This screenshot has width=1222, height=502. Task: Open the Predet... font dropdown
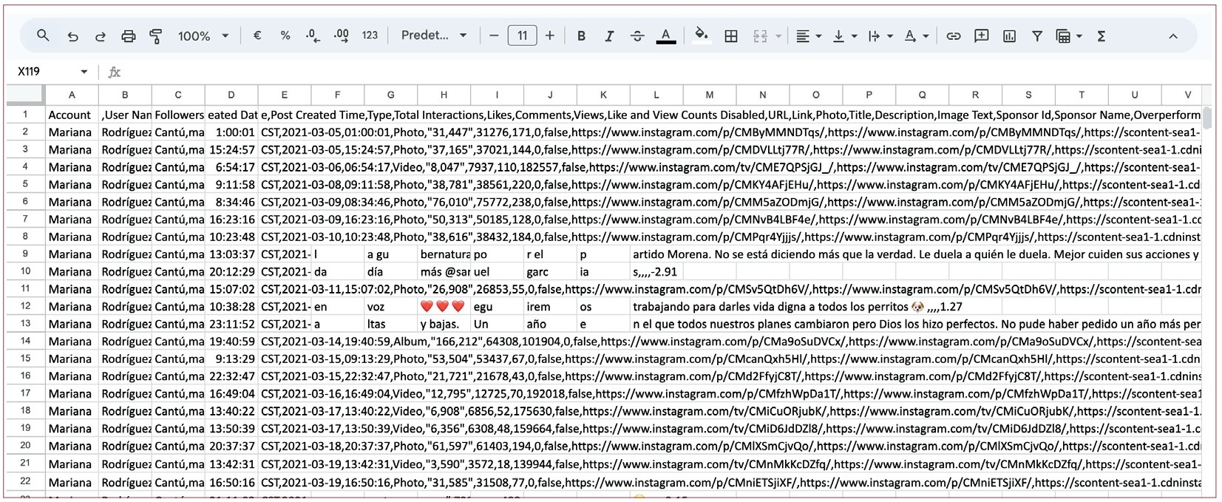tap(434, 35)
